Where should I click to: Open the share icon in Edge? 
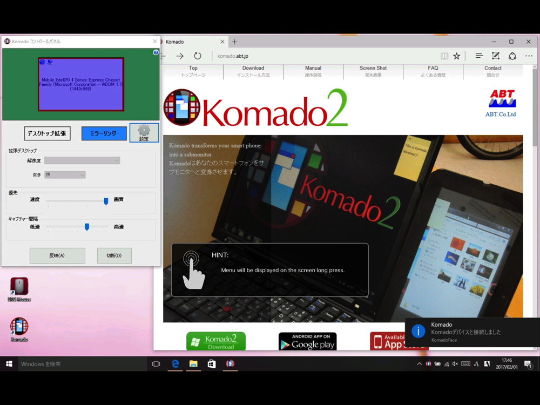[512, 56]
